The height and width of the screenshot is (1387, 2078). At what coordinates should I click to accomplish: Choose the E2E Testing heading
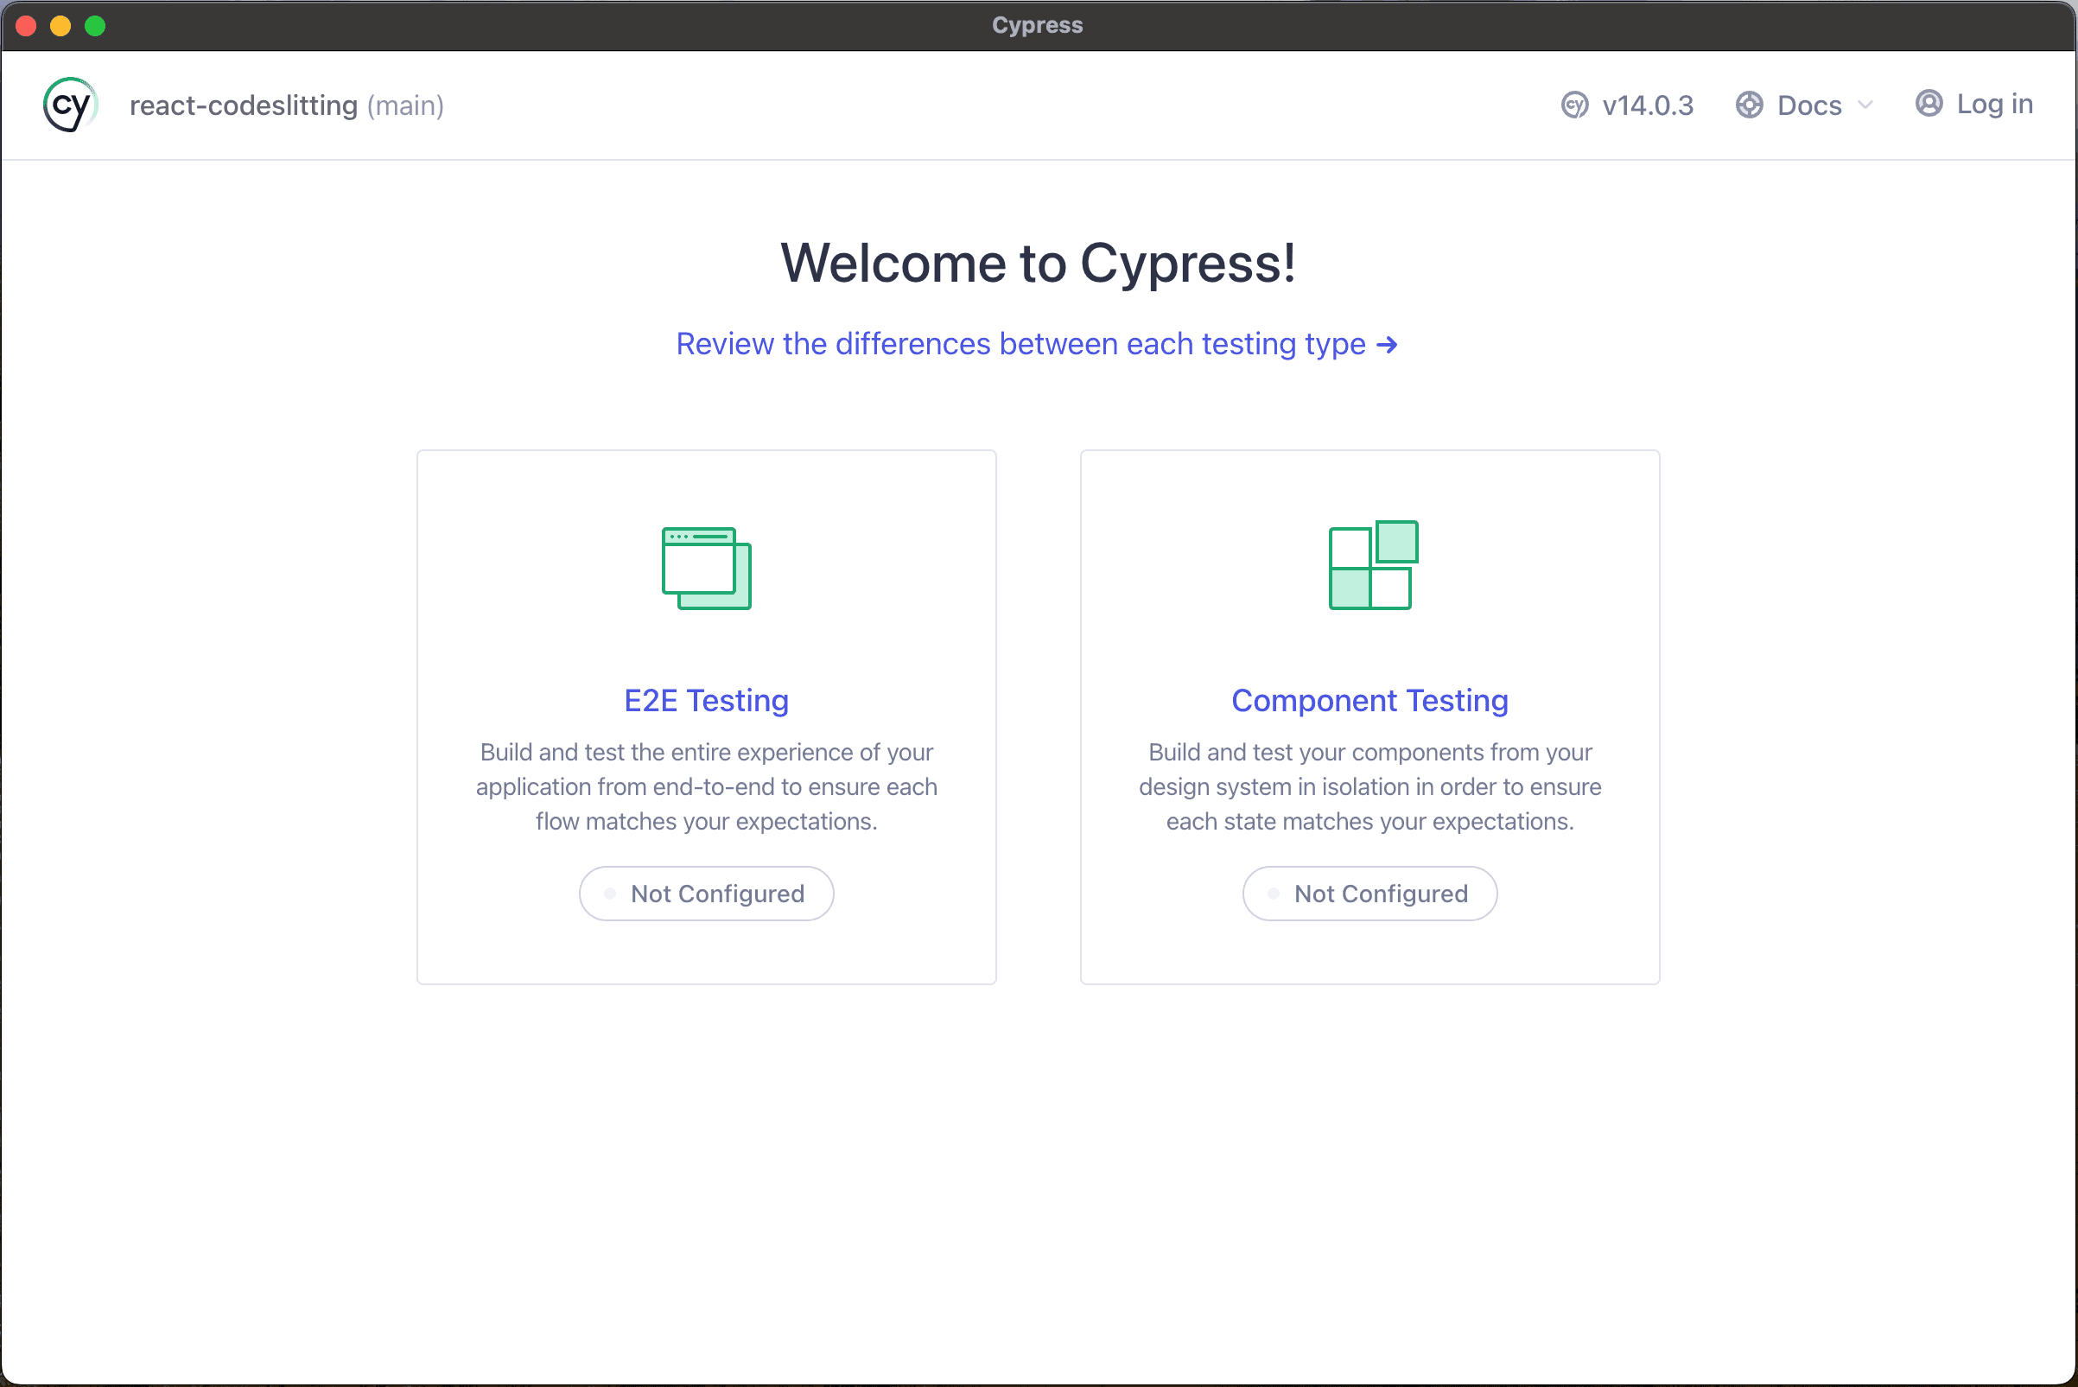coord(707,701)
